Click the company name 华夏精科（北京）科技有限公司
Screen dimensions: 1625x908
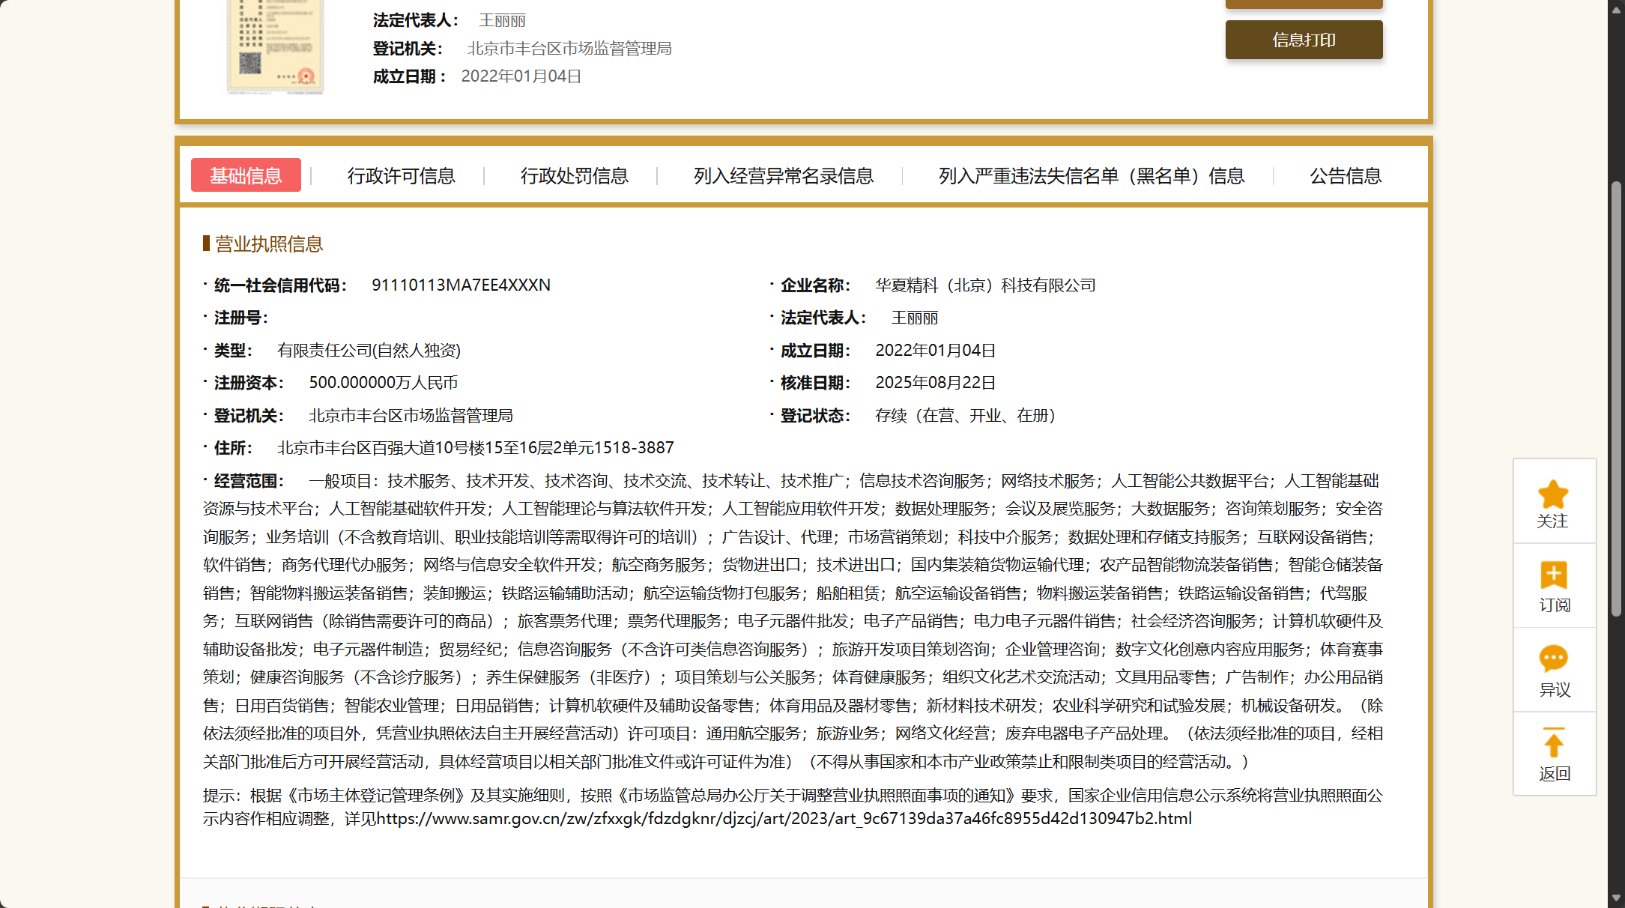(x=985, y=285)
